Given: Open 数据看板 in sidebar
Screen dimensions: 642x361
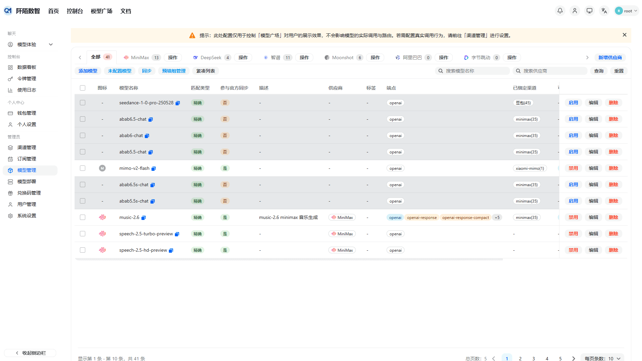Looking at the screenshot, I should (x=30, y=67).
